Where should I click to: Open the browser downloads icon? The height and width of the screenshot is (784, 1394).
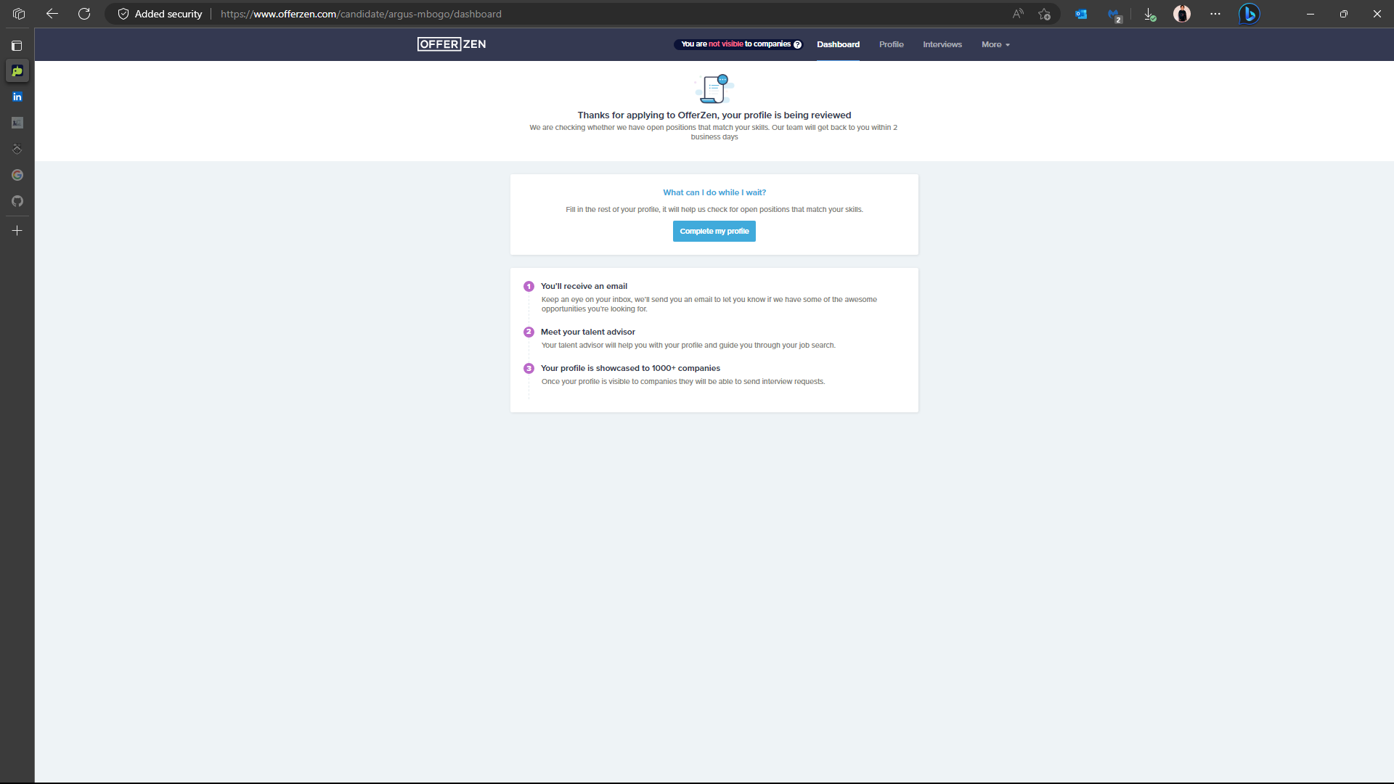1149,14
